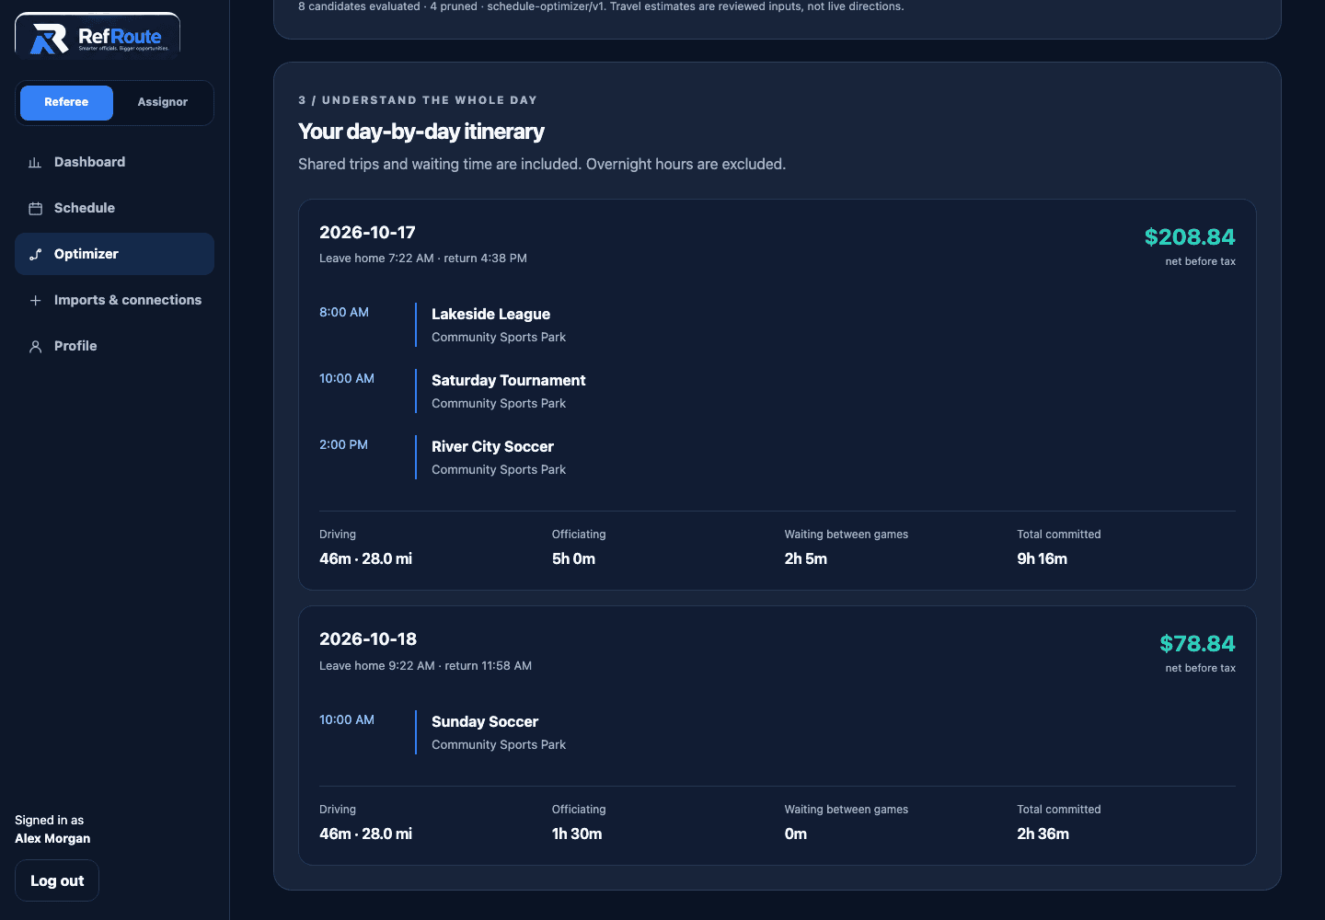1325x920 pixels.
Task: Select the River City Soccer game
Action: (x=492, y=447)
